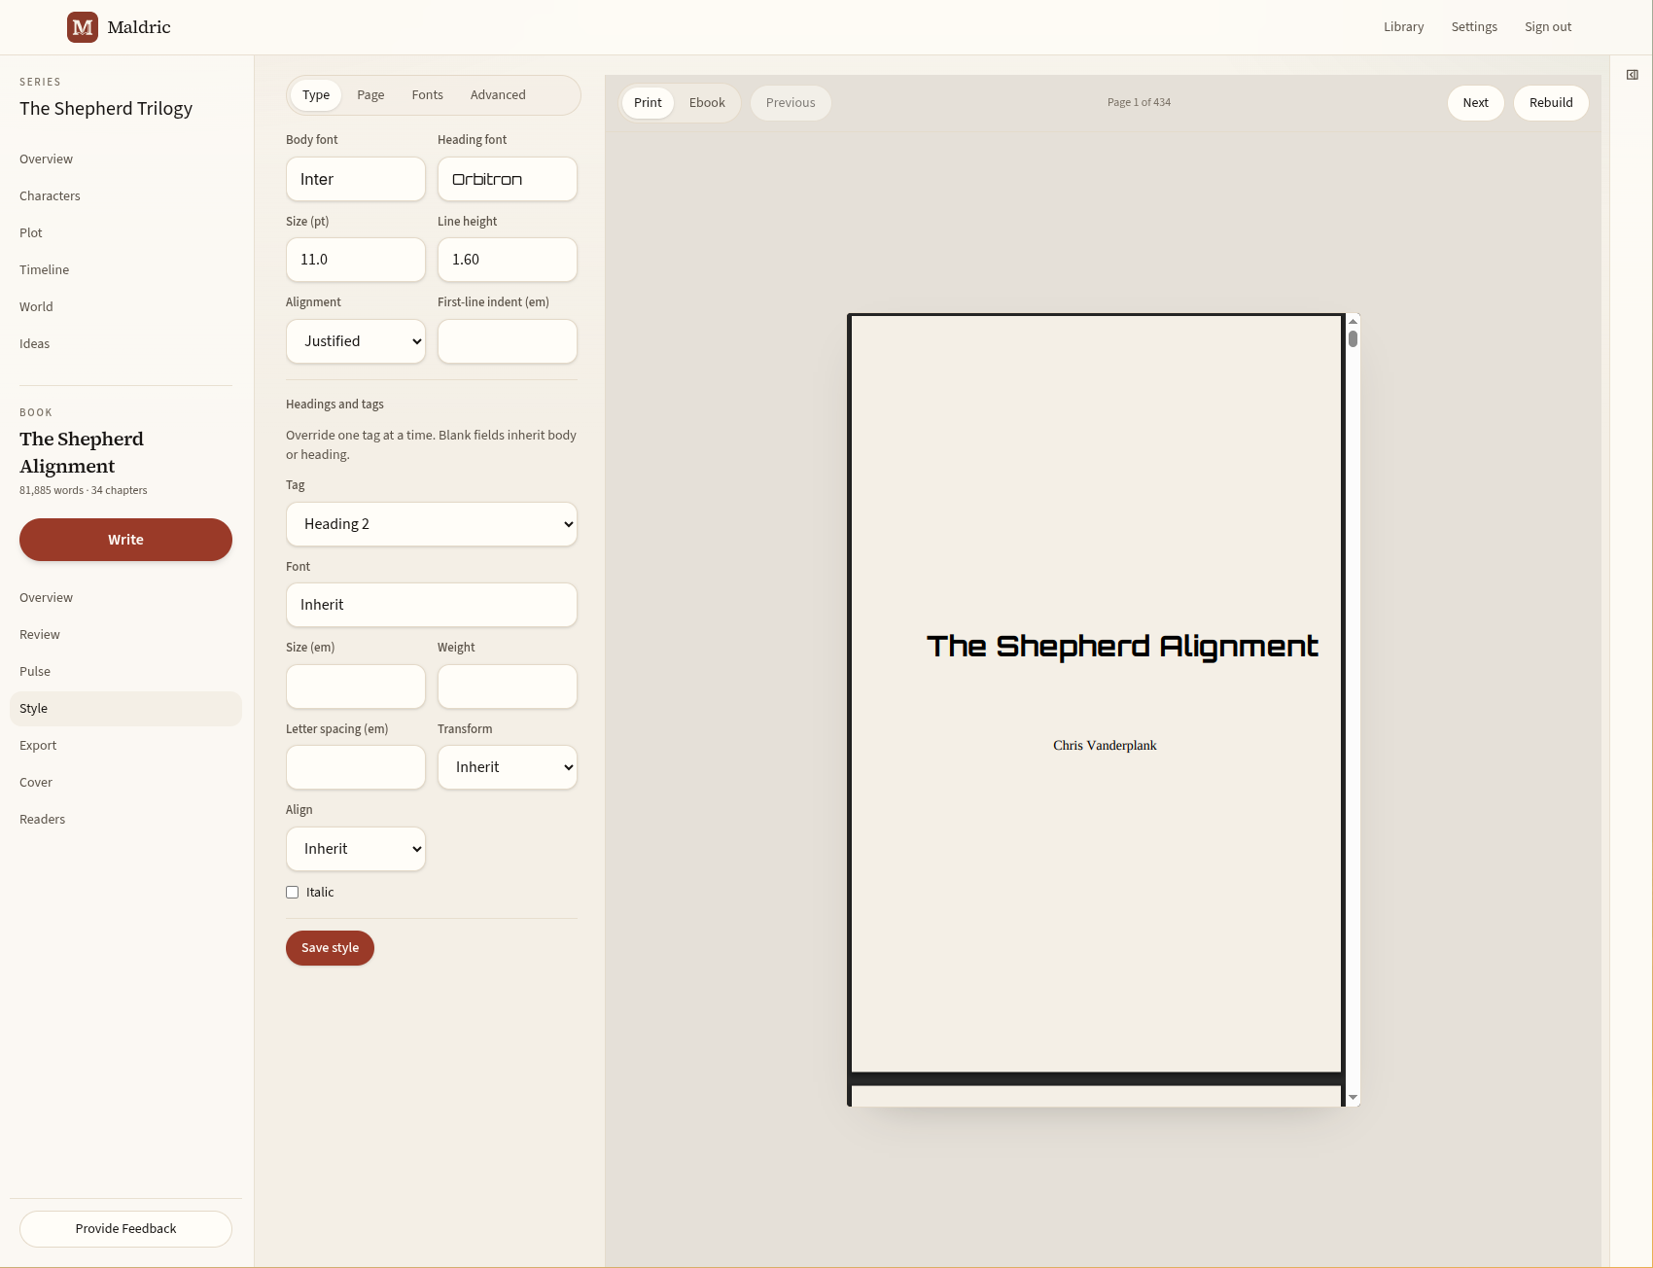Click author name Chris Vanderplank in preview
Image resolution: width=1653 pixels, height=1268 pixels.
click(x=1105, y=746)
